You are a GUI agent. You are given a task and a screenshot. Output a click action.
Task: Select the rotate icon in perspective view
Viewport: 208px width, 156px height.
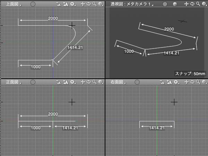tap(192, 4)
